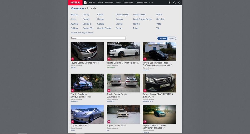
Task: Visit SkyDriver13 user profile
Action: pyautogui.click(x=110, y=101)
